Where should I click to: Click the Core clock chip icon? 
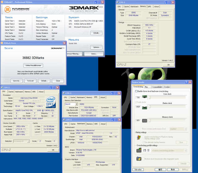click(x=144, y=97)
